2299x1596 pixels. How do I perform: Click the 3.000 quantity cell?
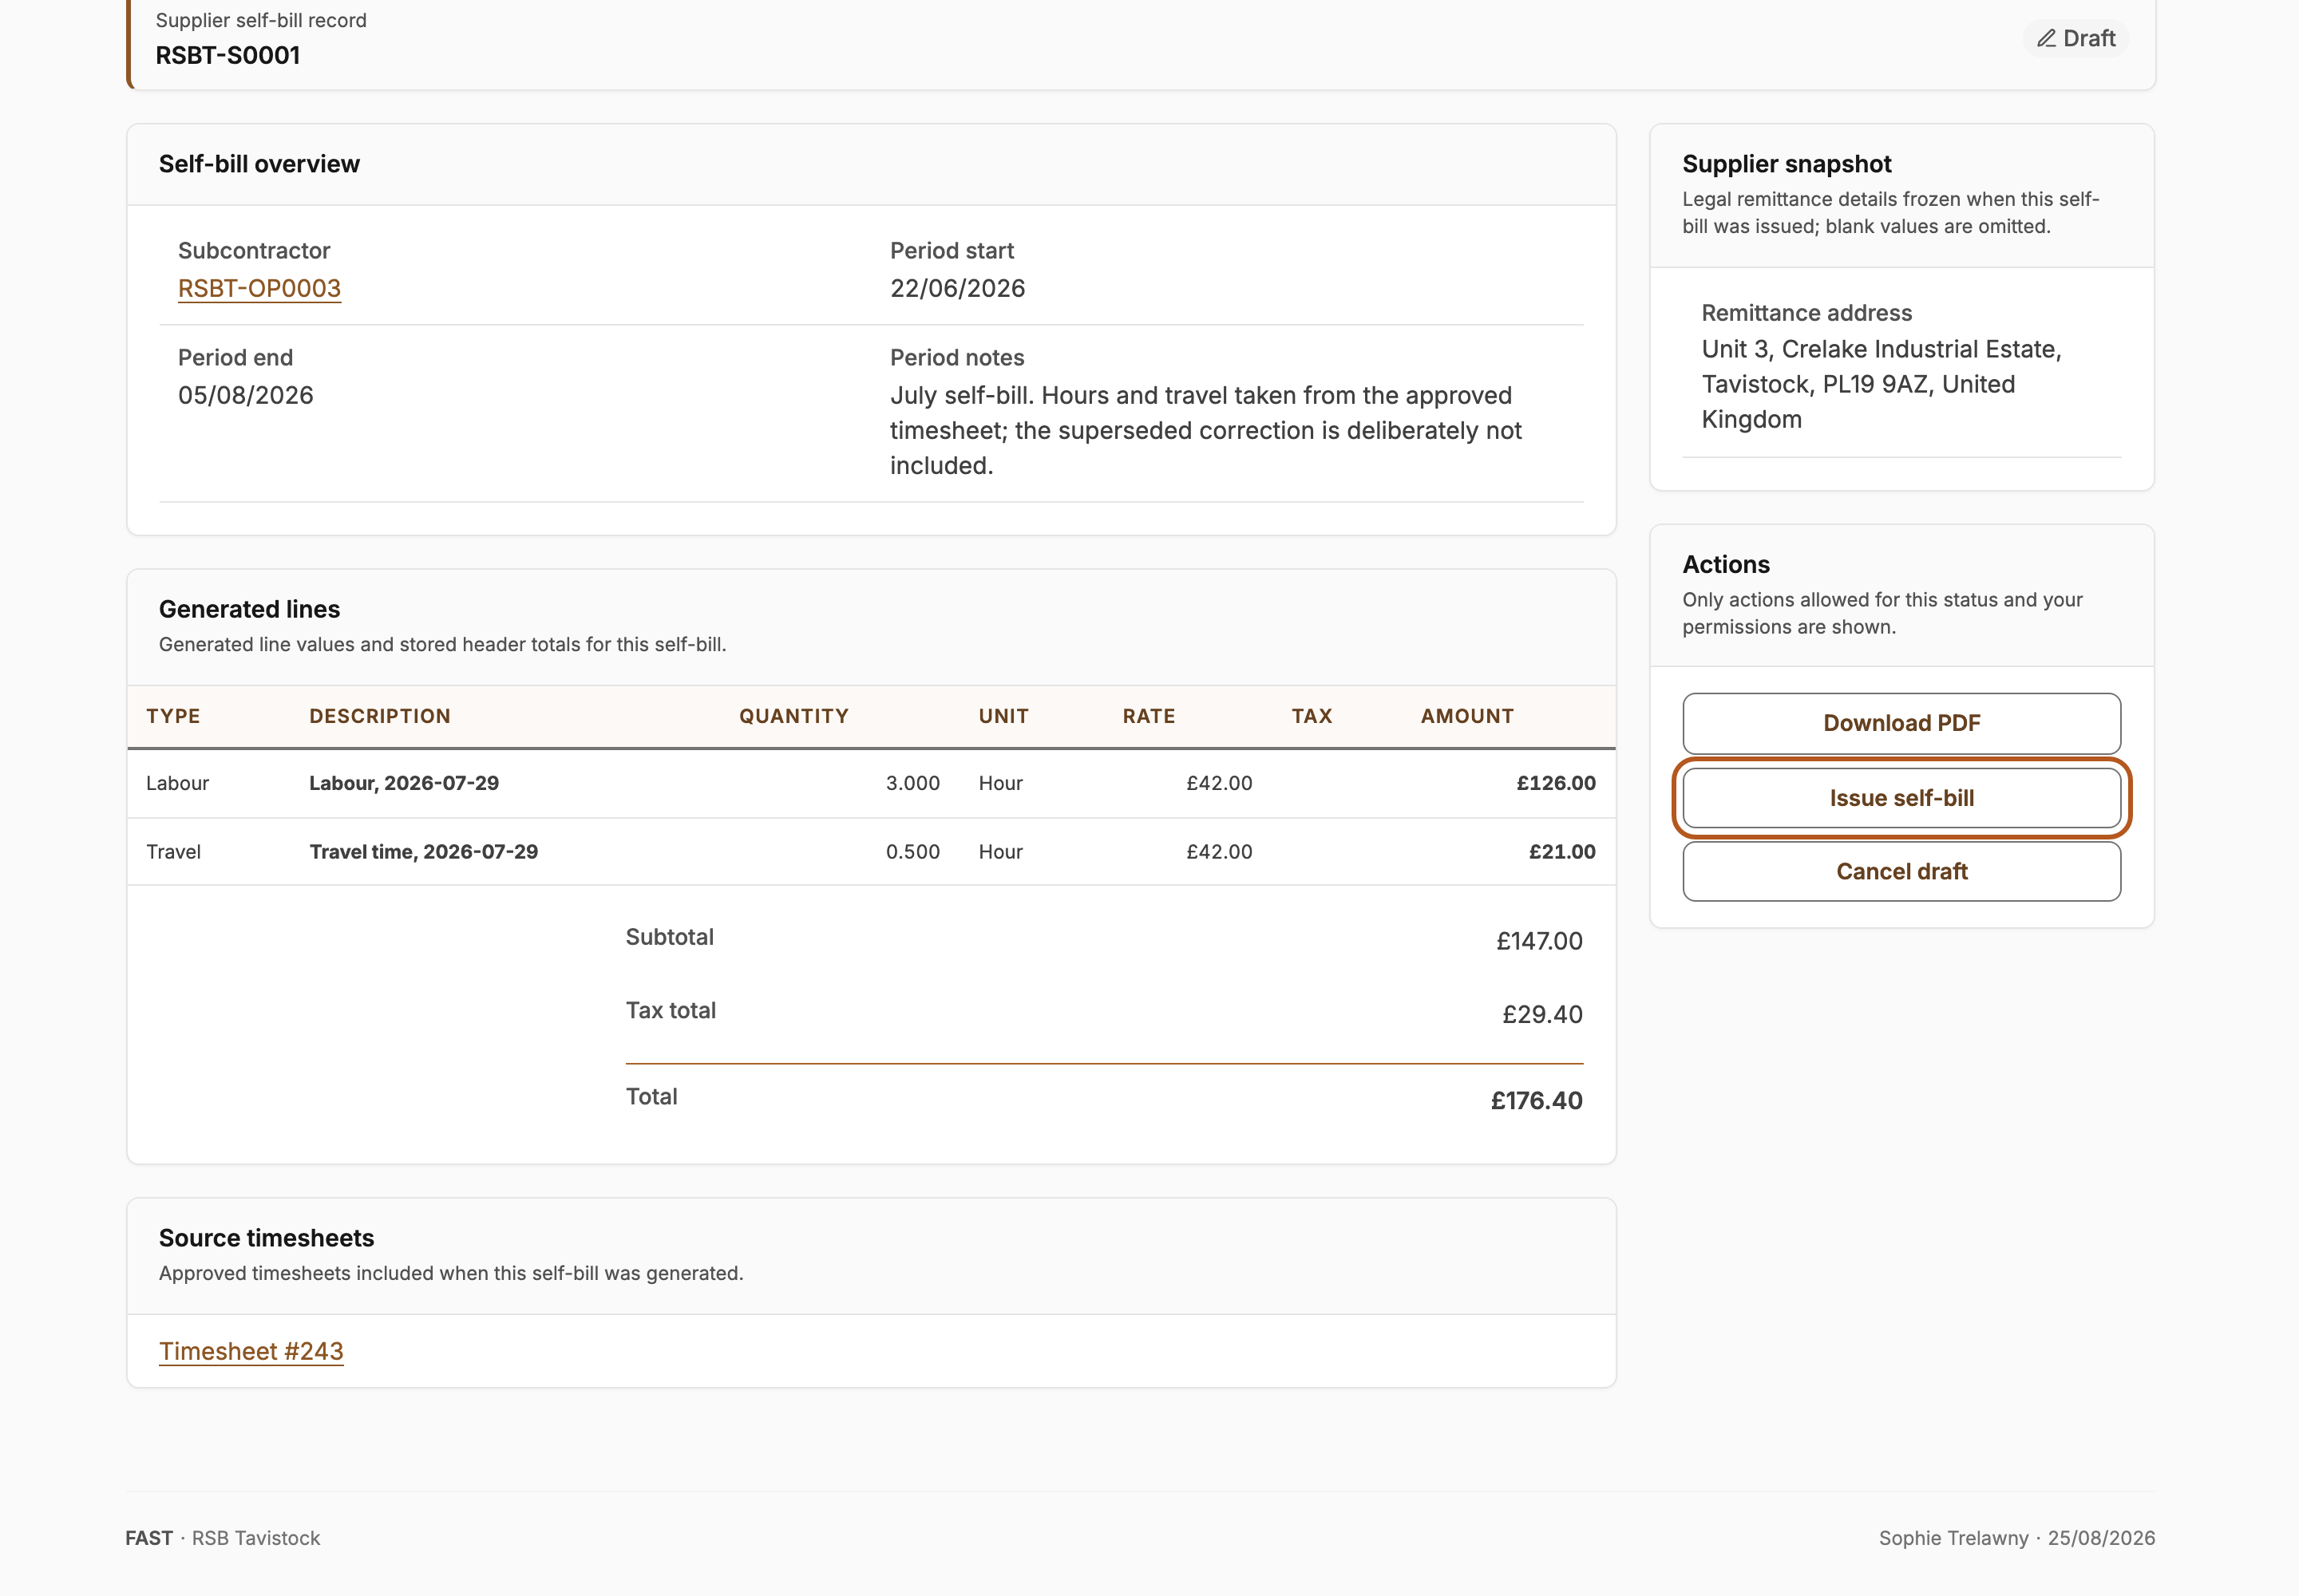coord(912,783)
